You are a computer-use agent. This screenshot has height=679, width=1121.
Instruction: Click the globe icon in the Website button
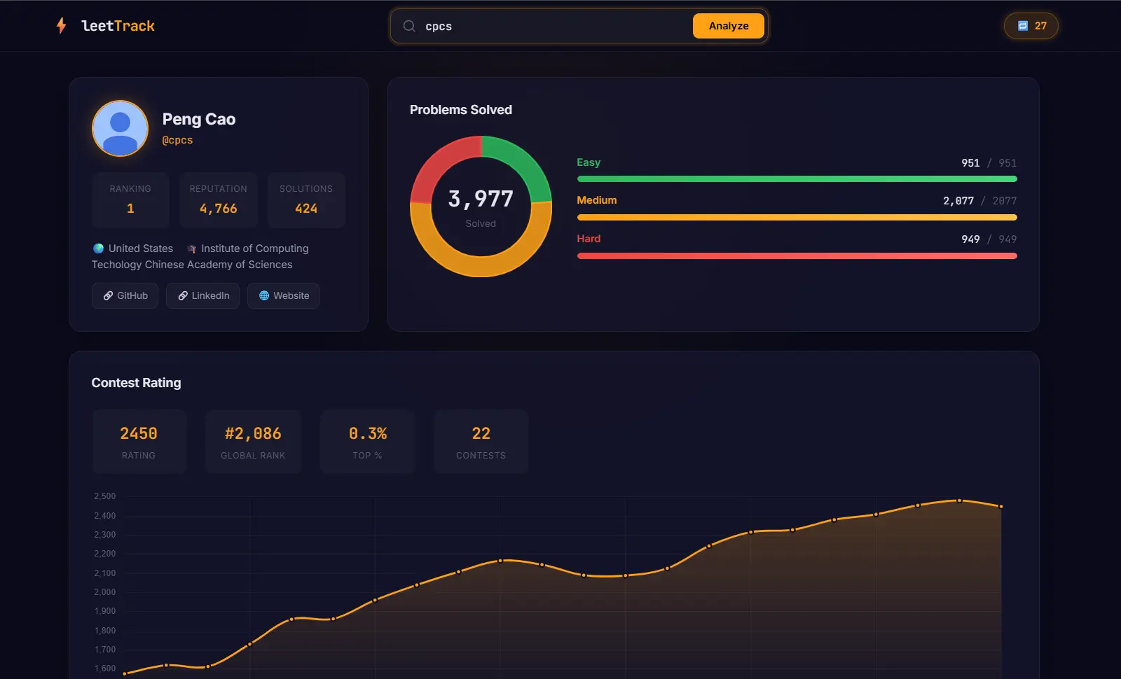(264, 296)
